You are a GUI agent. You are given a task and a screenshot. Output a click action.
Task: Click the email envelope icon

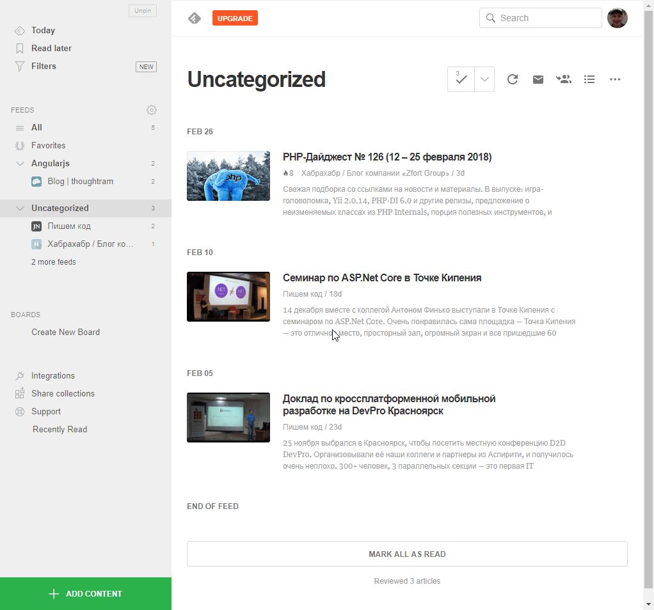[x=538, y=79]
